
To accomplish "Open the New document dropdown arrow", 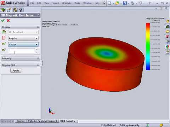I will pyautogui.click(x=113, y=3).
